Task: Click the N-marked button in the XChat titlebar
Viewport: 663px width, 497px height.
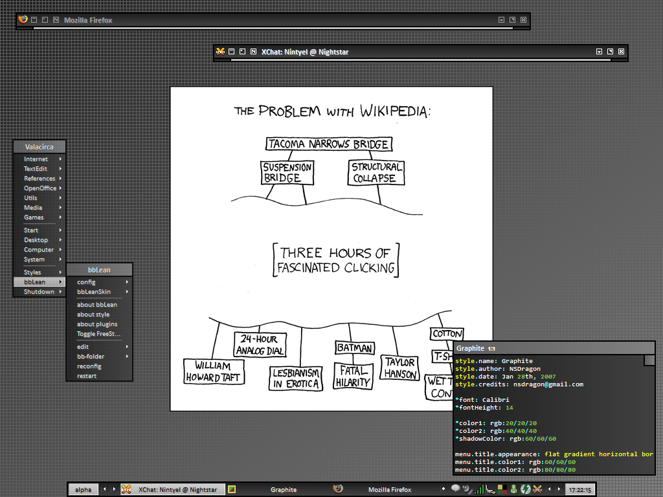Action: pyautogui.click(x=253, y=52)
